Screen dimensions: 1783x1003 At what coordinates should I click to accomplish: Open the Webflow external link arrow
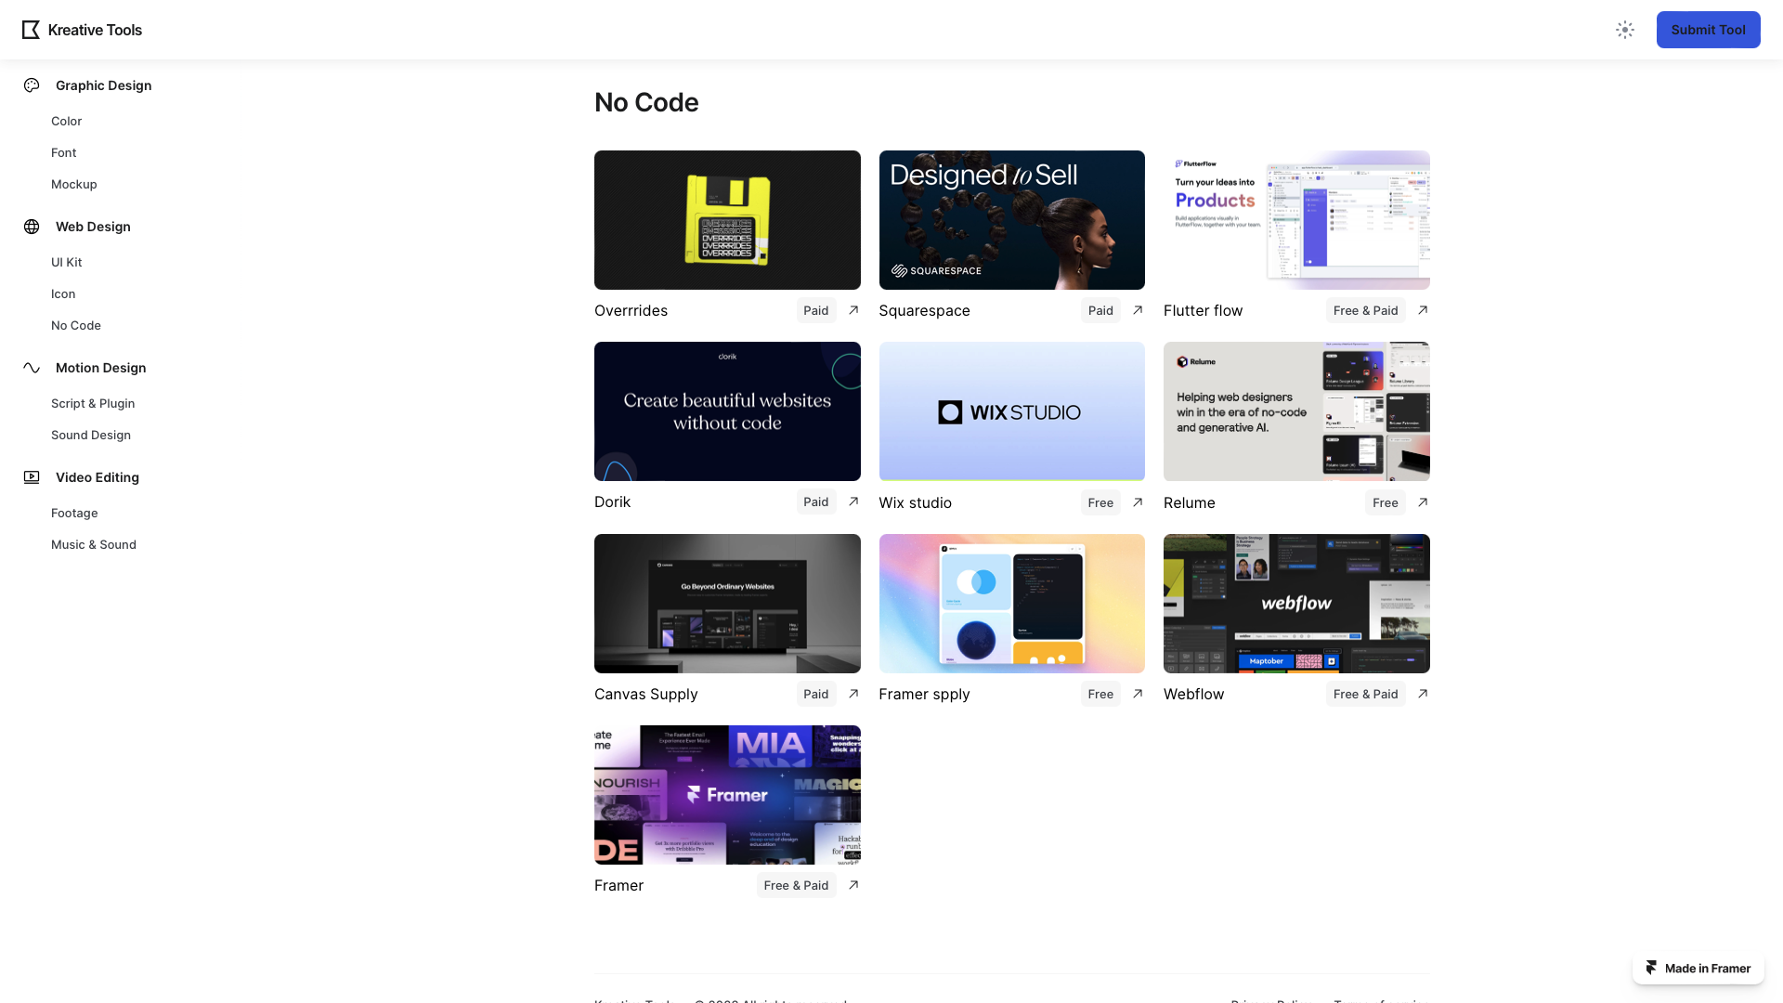pyautogui.click(x=1423, y=694)
